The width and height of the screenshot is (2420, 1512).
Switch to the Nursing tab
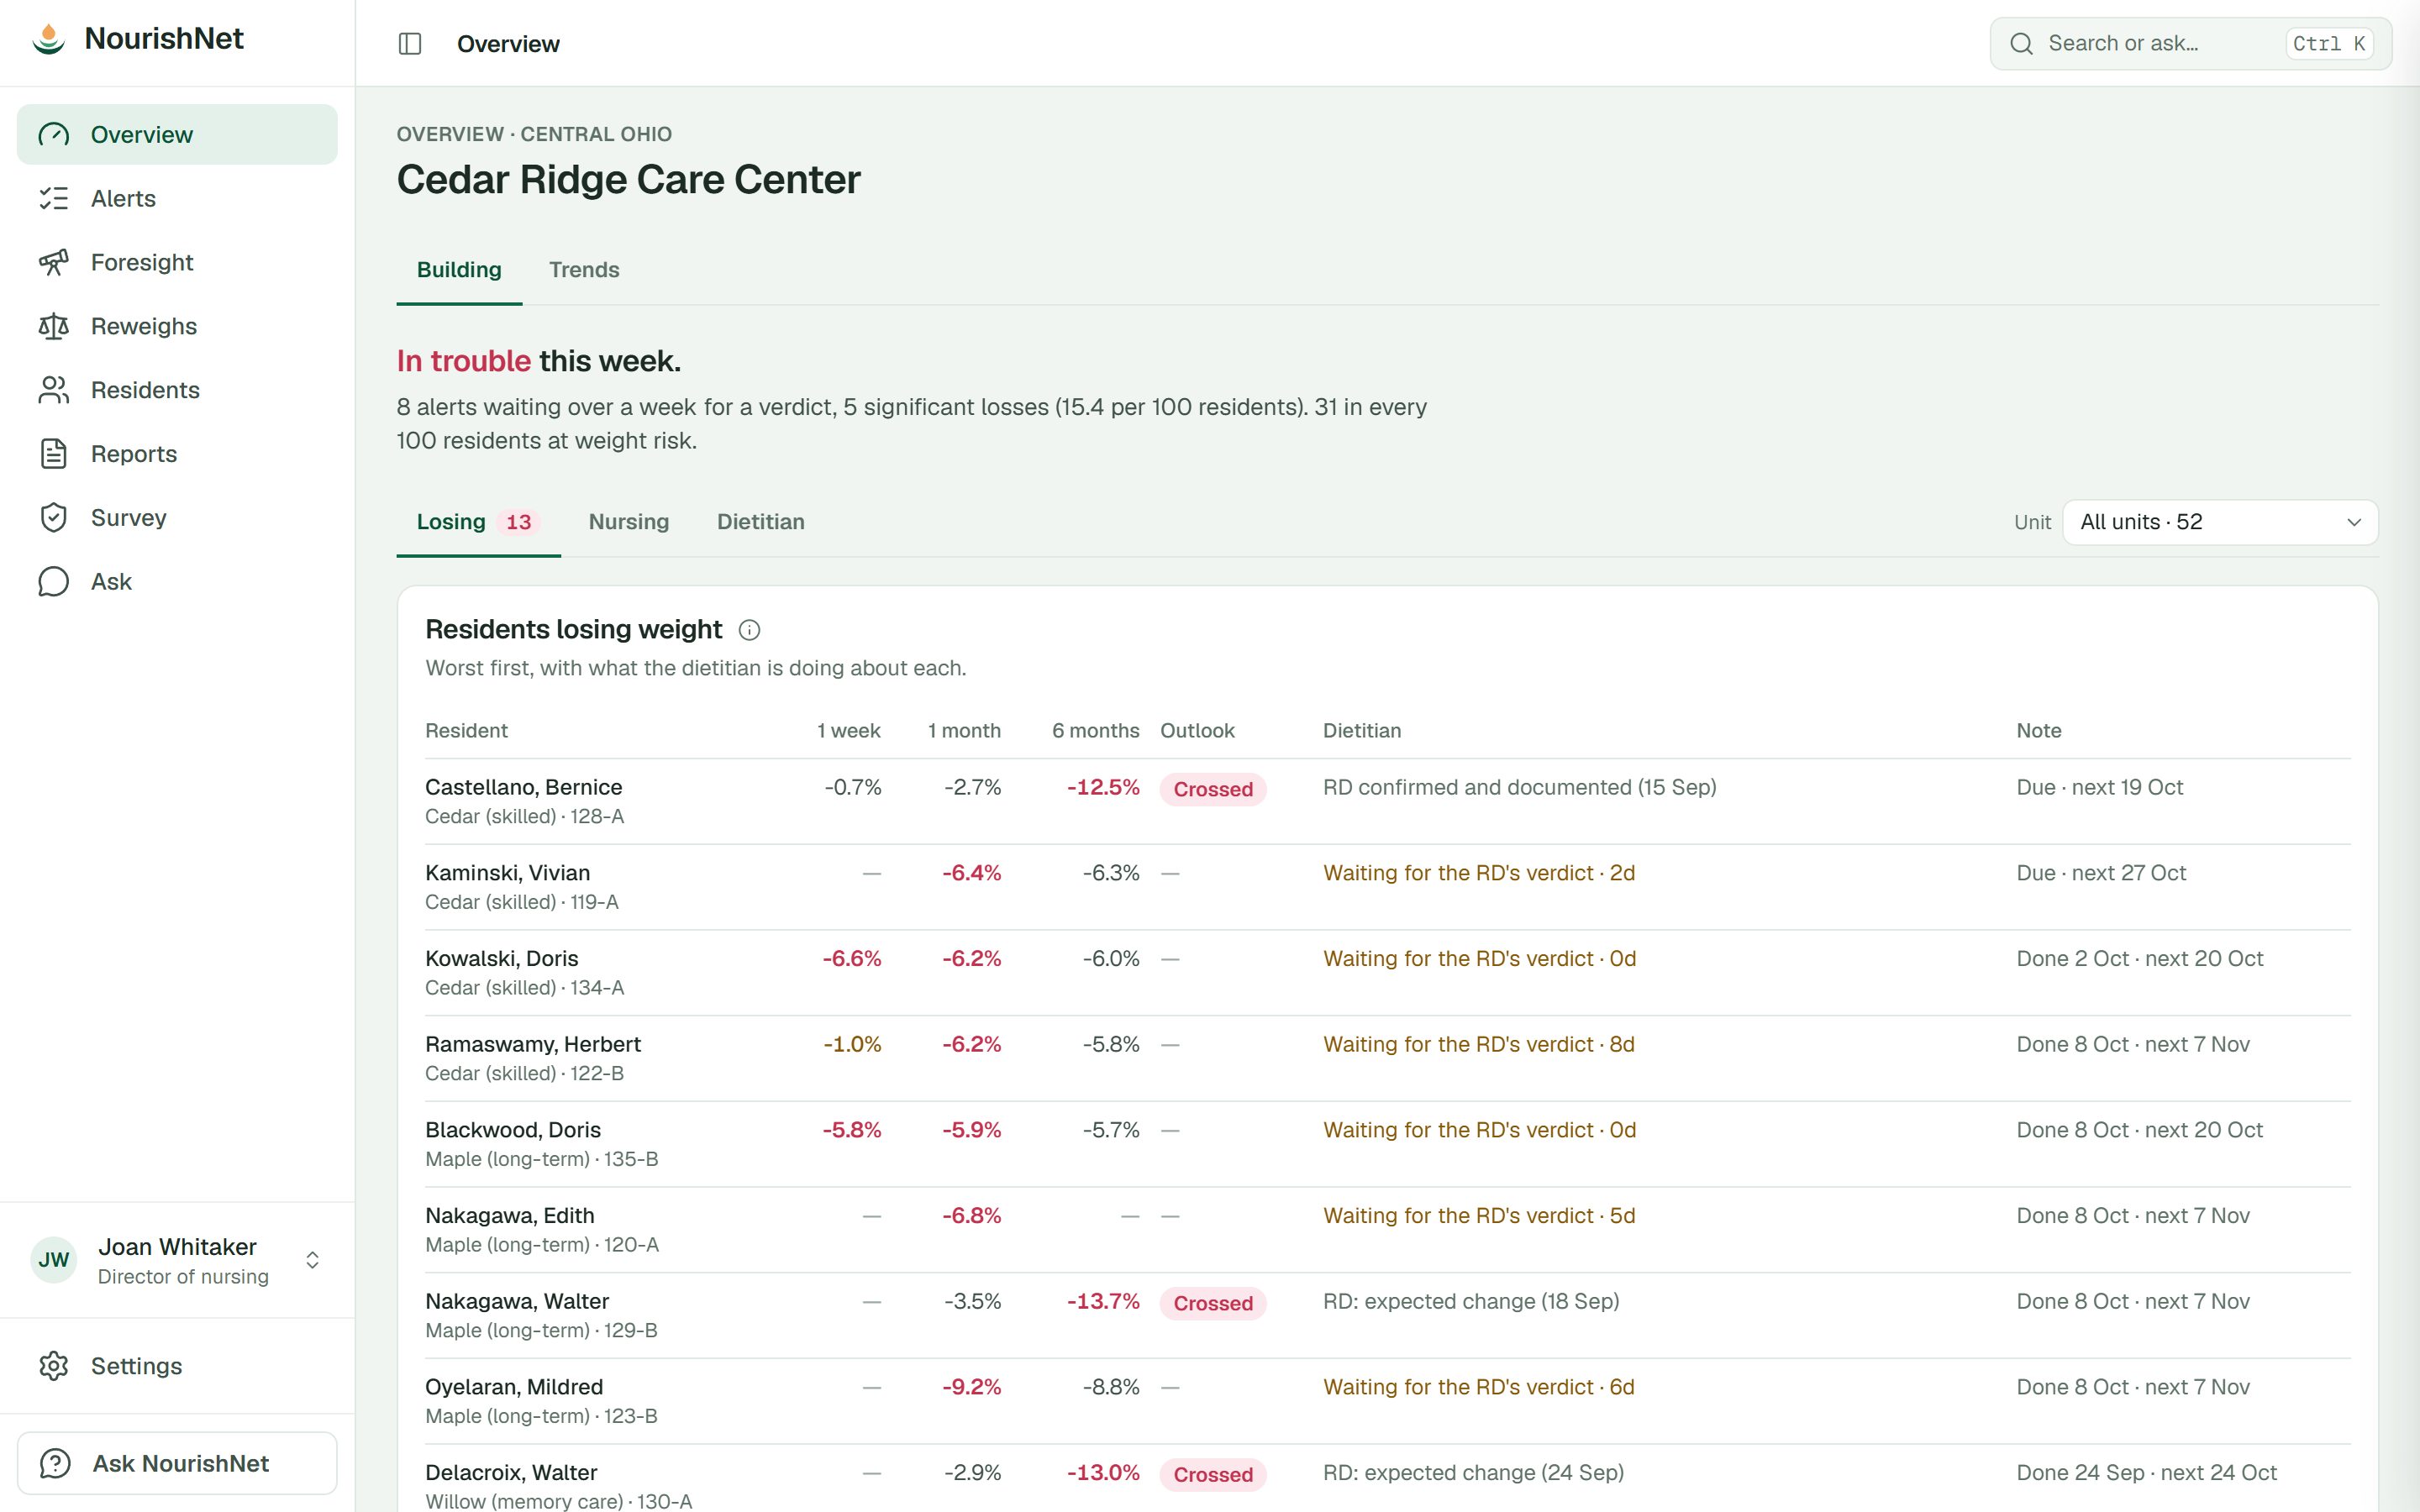(x=629, y=522)
